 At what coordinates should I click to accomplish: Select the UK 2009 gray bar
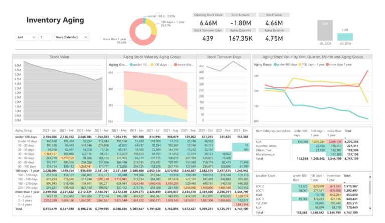point(325,31)
